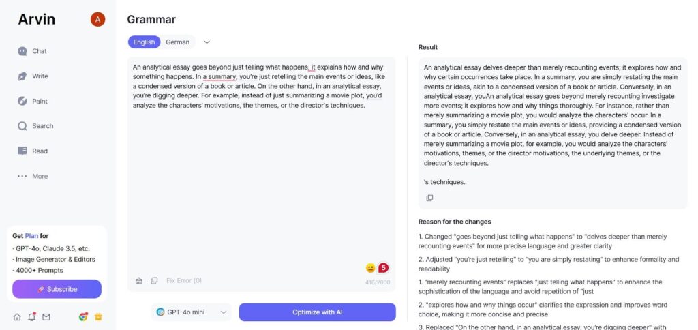Open the Paint tool in sidebar
The image size is (698, 330).
tap(33, 101)
